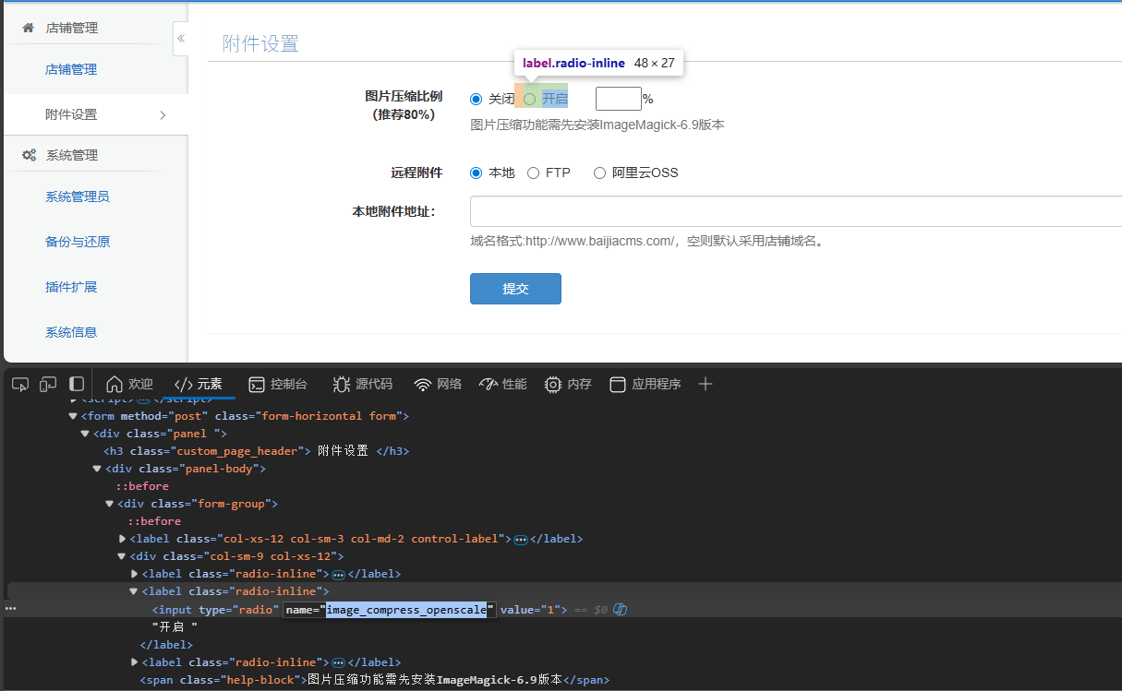Collapse the form-horizontal form node
Screen dimensions: 1122x691
point(74,416)
